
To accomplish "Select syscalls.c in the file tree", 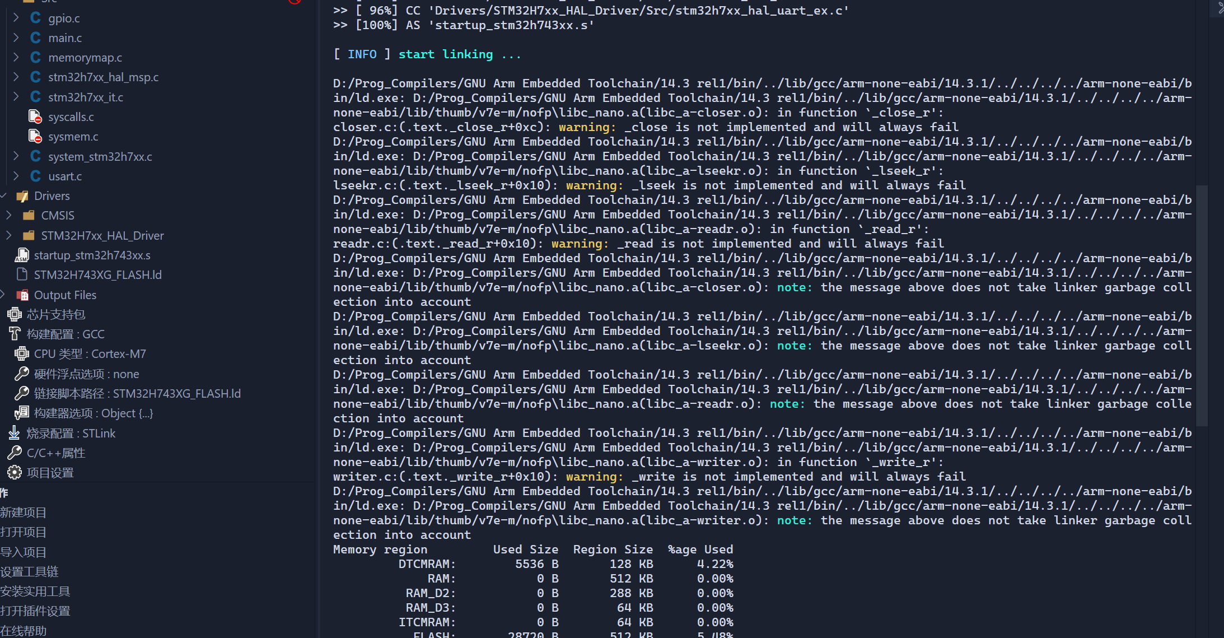I will 71,117.
